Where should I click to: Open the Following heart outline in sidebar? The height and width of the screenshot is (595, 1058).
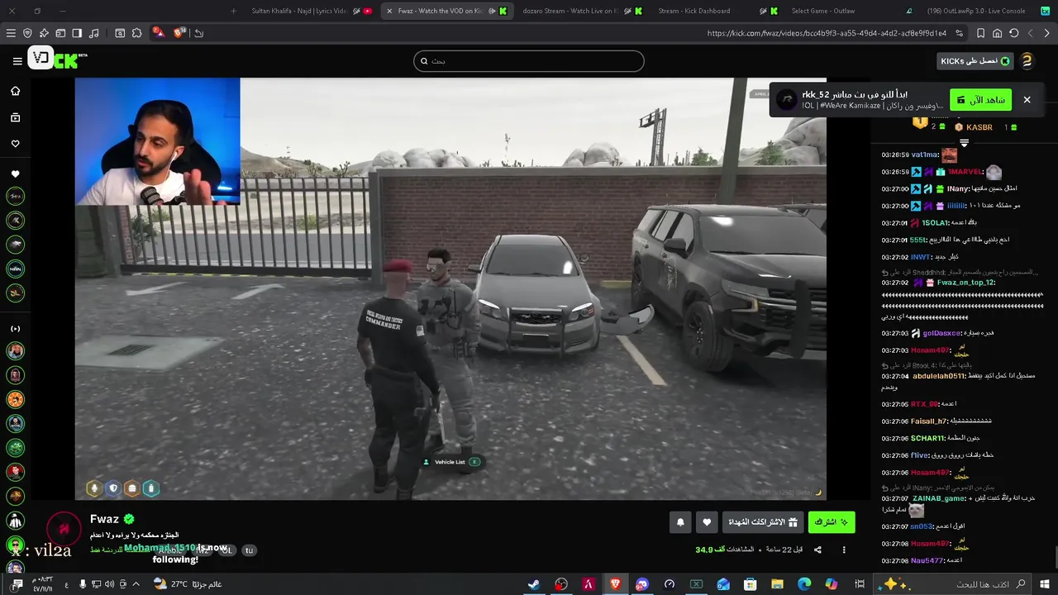(x=15, y=144)
